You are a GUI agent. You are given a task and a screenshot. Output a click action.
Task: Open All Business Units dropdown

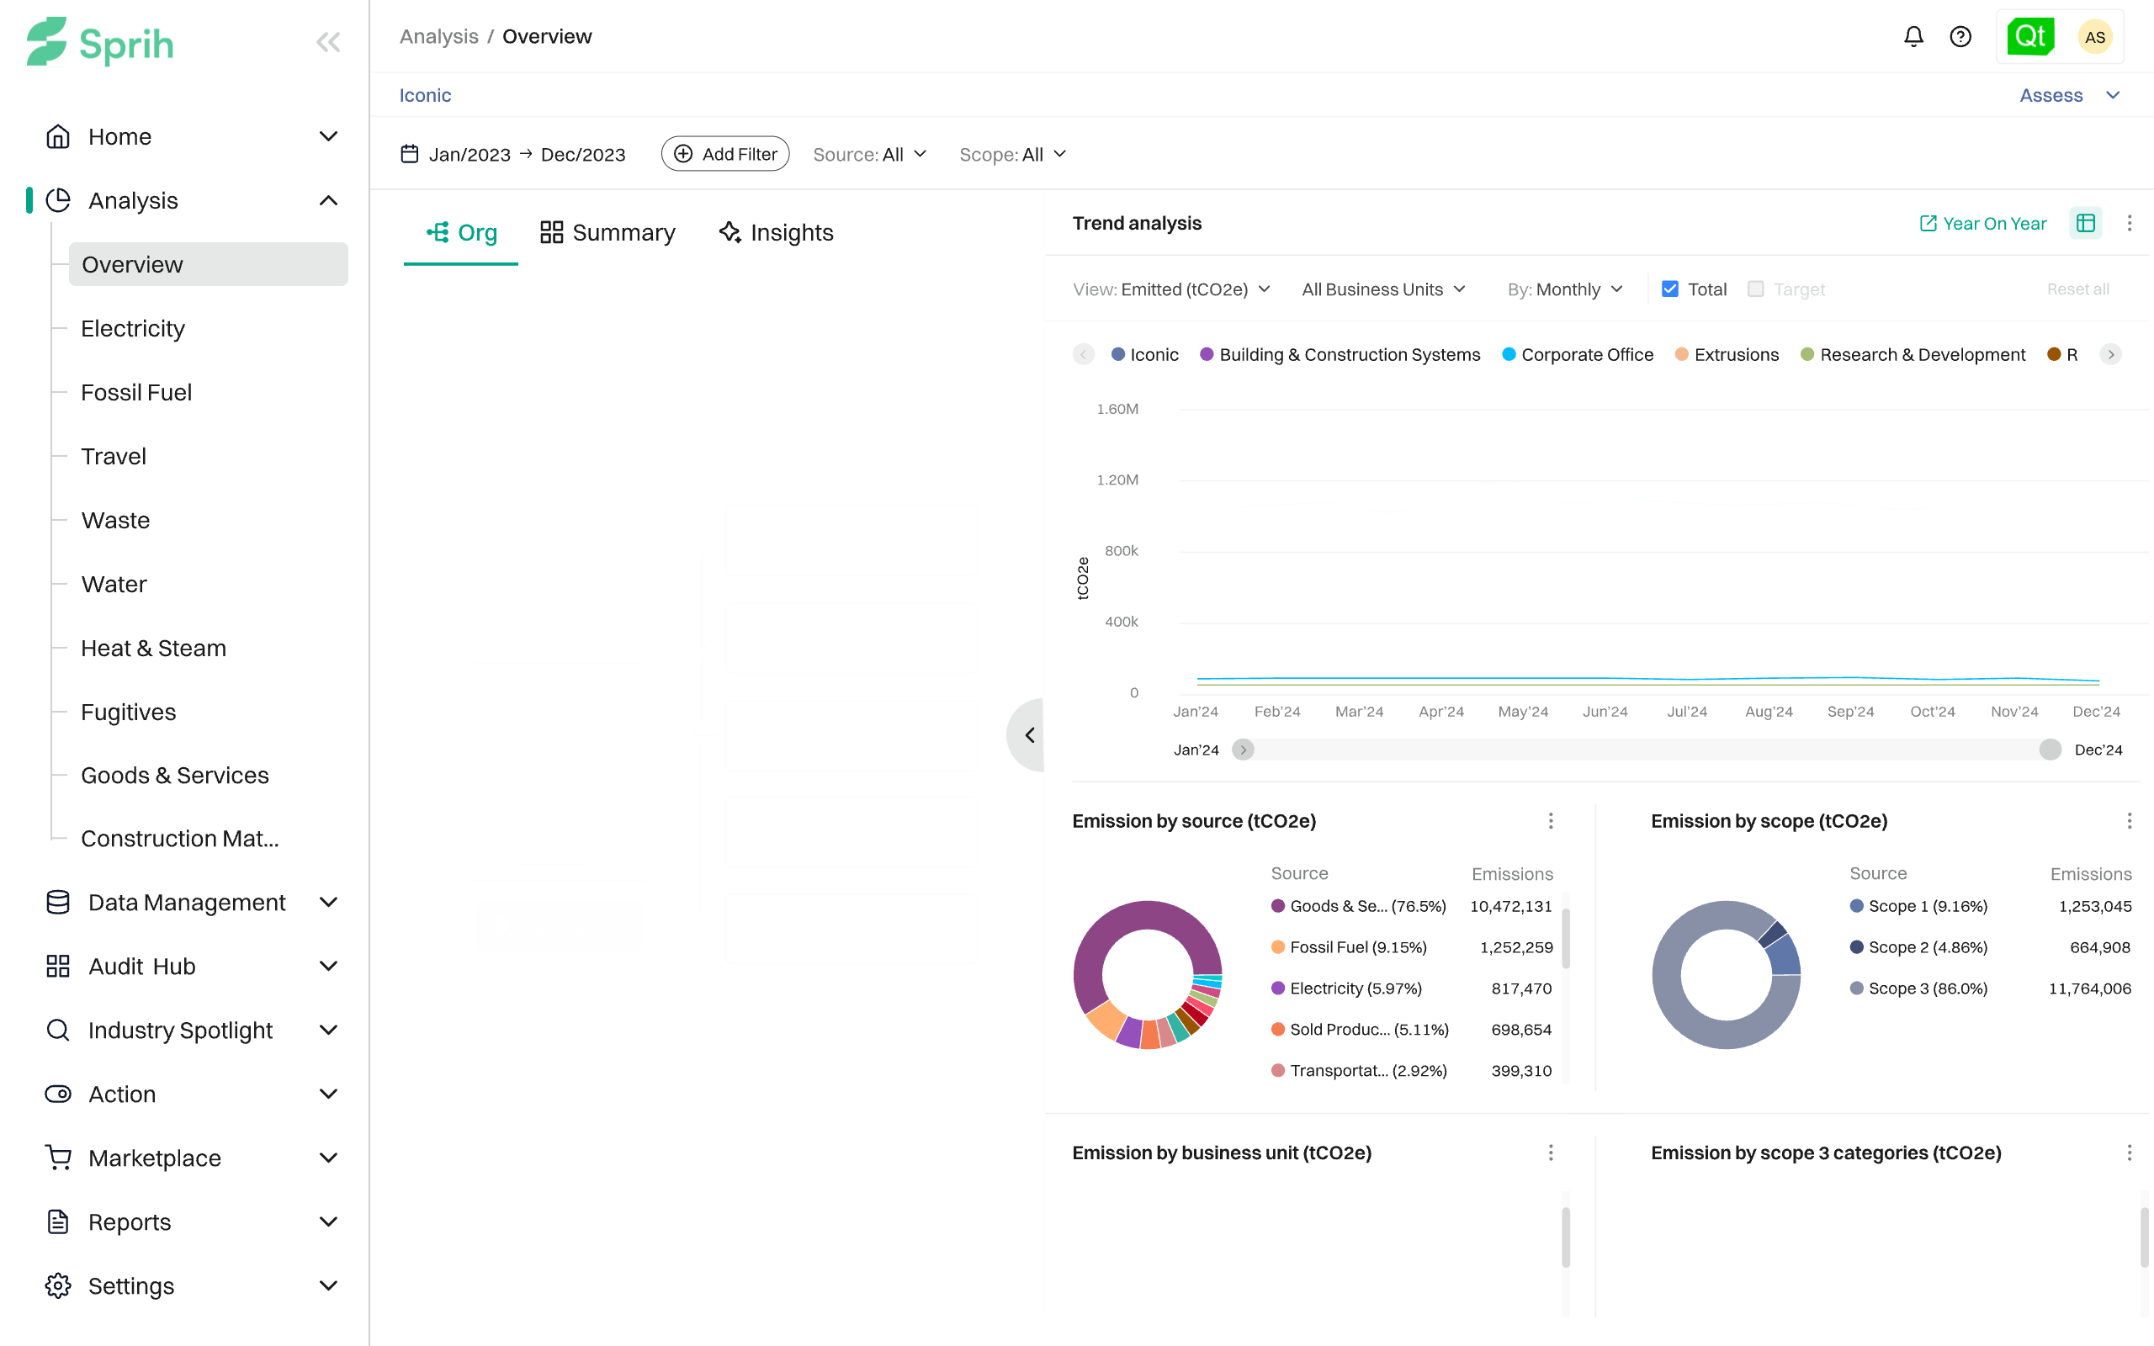(x=1383, y=289)
